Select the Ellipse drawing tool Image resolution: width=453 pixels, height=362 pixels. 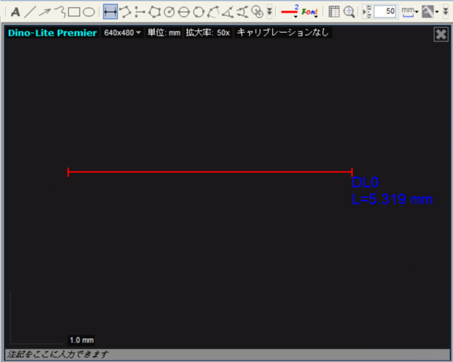pos(89,12)
